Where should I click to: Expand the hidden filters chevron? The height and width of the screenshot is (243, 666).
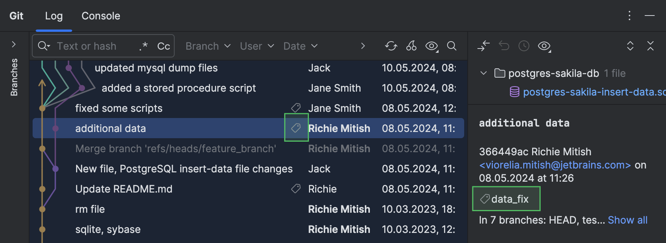[363, 46]
